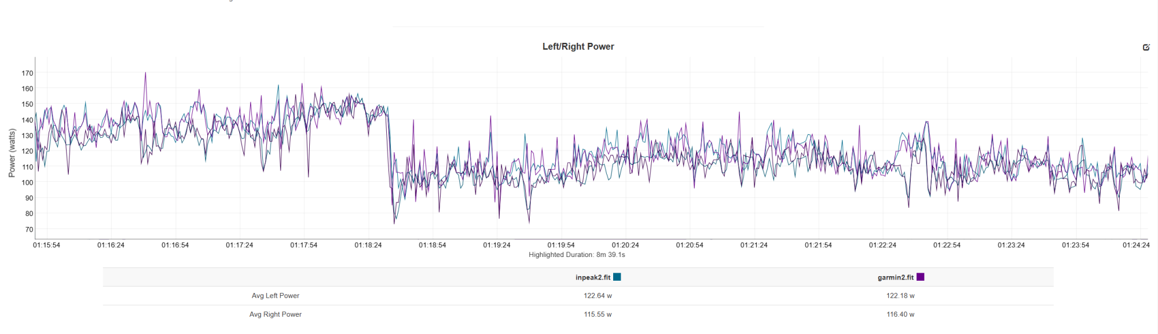Screen dimensions: 1158x334
Task: Click the 116.40 w right power value
Action: tap(900, 314)
